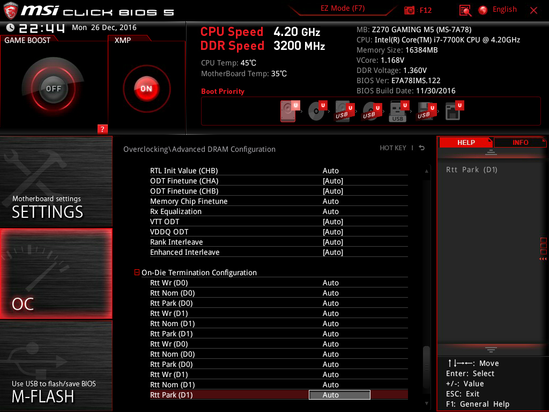549x412 pixels.
Task: Select the USB floppy boot device
Action: coord(427,112)
